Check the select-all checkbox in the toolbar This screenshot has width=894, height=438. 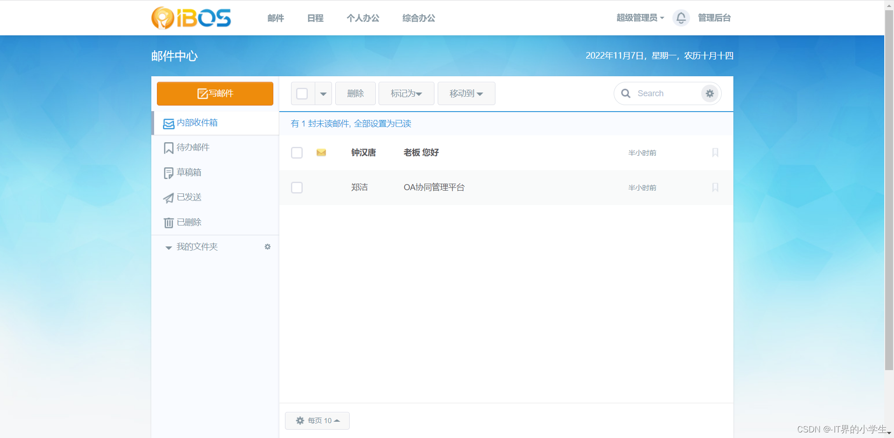[301, 93]
